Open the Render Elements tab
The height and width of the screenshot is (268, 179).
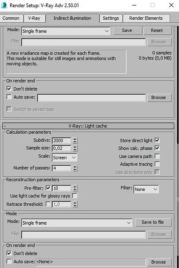[146, 18]
